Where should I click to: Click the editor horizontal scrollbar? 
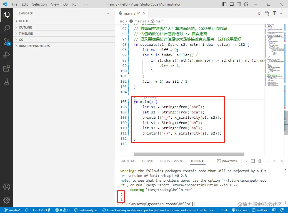tap(189, 154)
